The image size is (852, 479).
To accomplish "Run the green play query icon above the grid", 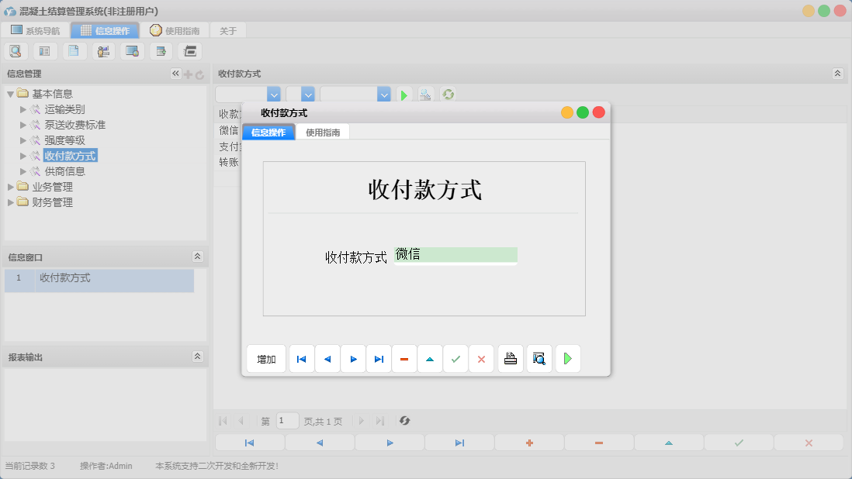I will [x=403, y=94].
